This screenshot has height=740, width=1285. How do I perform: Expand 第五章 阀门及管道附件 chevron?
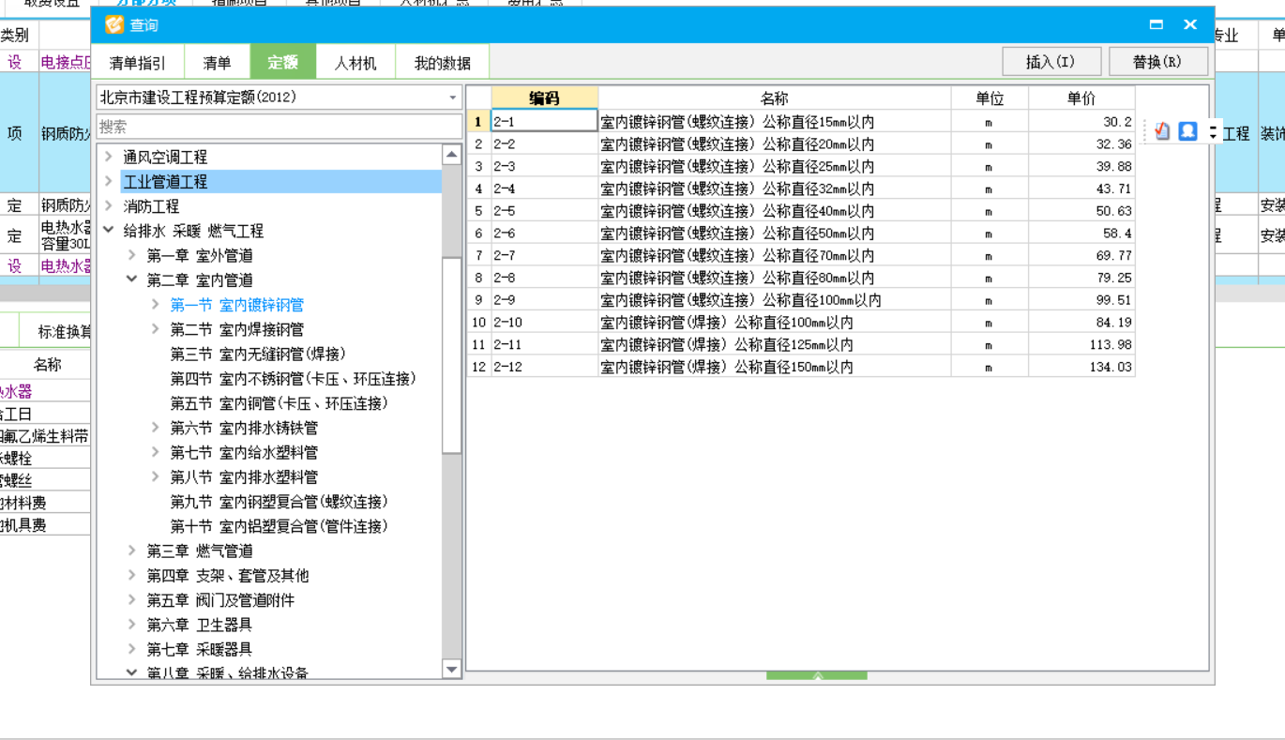(x=132, y=599)
